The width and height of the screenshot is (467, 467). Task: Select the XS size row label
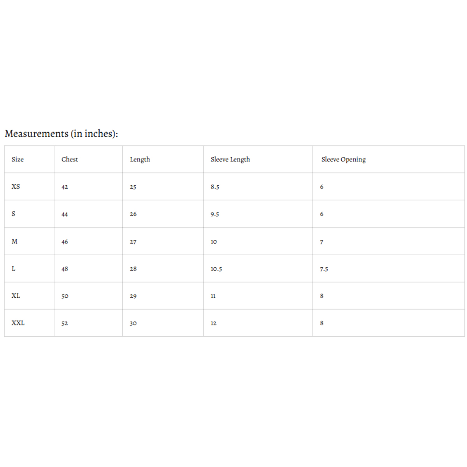16,186
